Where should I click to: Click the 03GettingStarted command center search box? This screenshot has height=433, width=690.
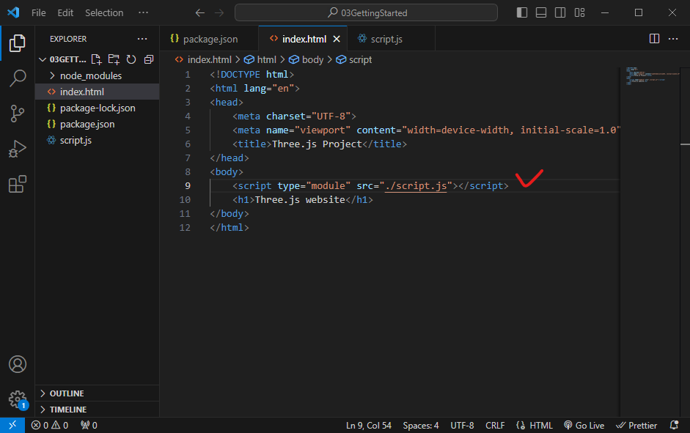[x=366, y=12]
